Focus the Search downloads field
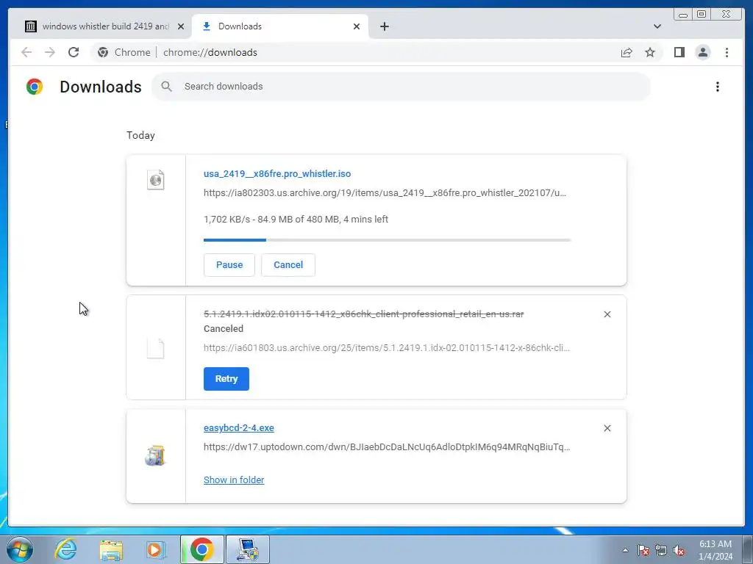Viewport: 753px width, 564px height. coord(401,87)
